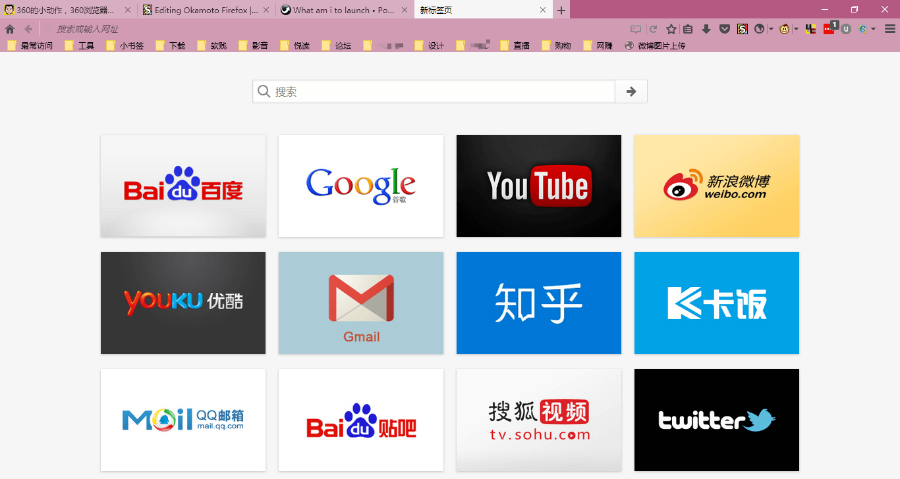Click the gray U circle extension icon
The width and height of the screenshot is (900, 479).
click(846, 29)
